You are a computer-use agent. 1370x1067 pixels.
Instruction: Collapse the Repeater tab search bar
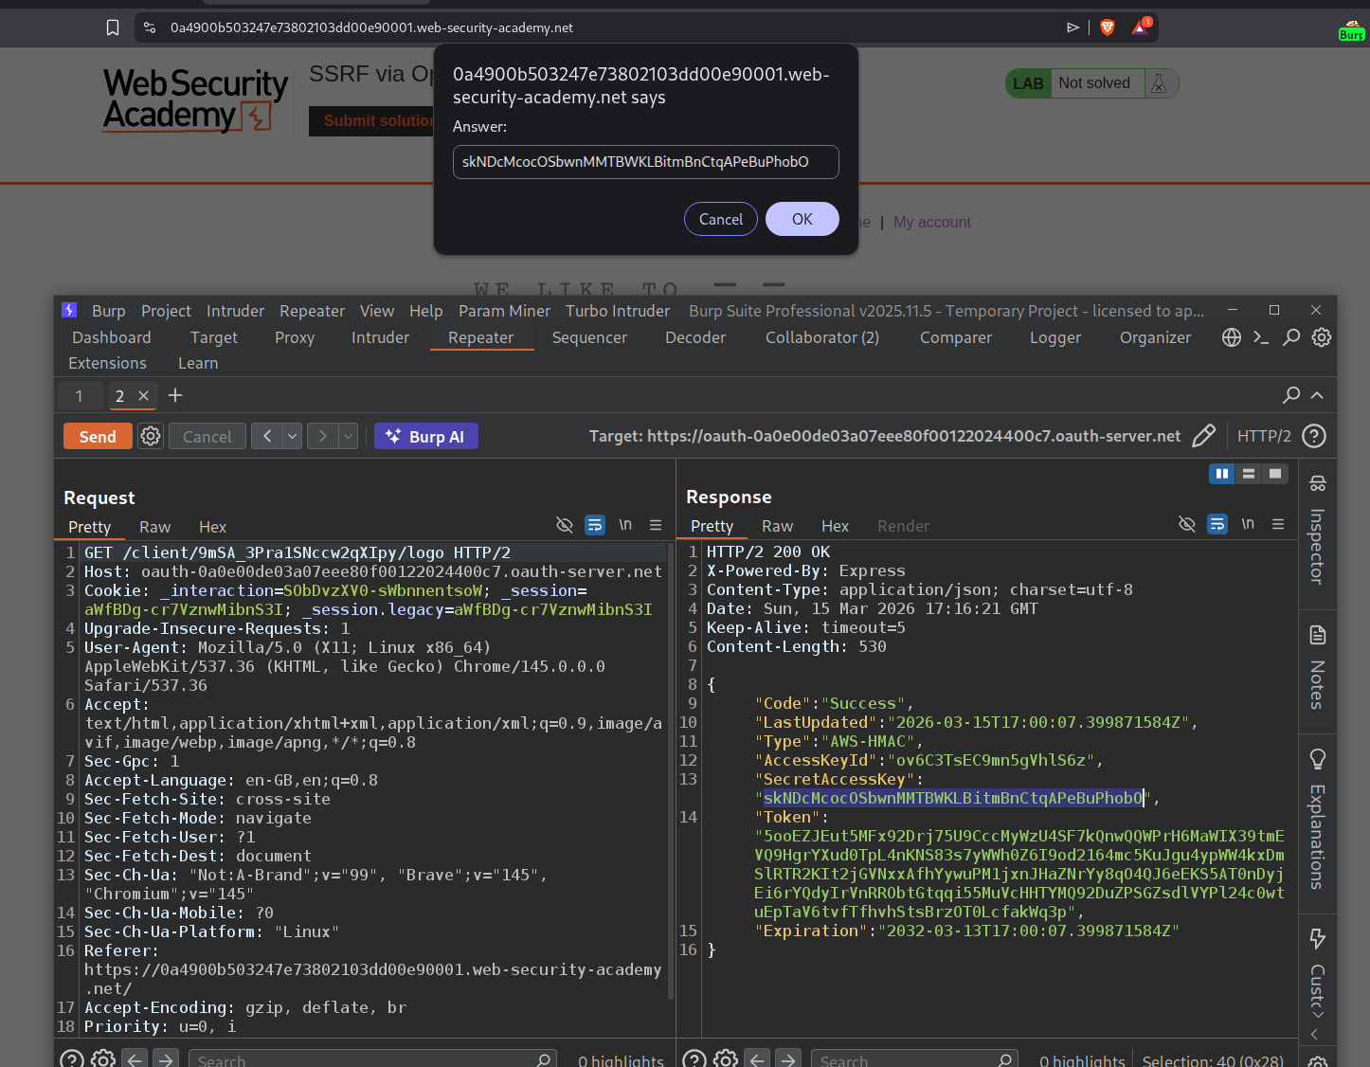tap(1317, 395)
